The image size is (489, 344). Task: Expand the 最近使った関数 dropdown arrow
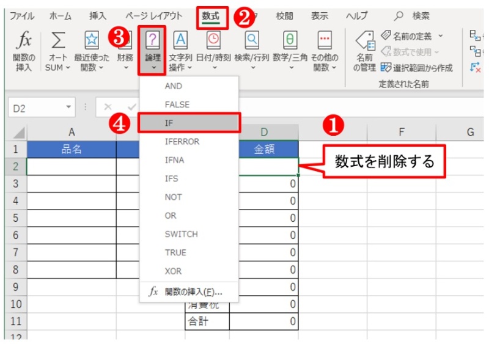101,68
